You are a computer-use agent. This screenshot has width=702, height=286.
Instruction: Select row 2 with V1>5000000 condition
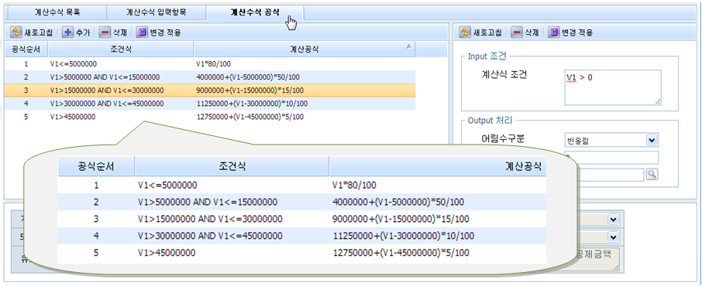coord(209,77)
